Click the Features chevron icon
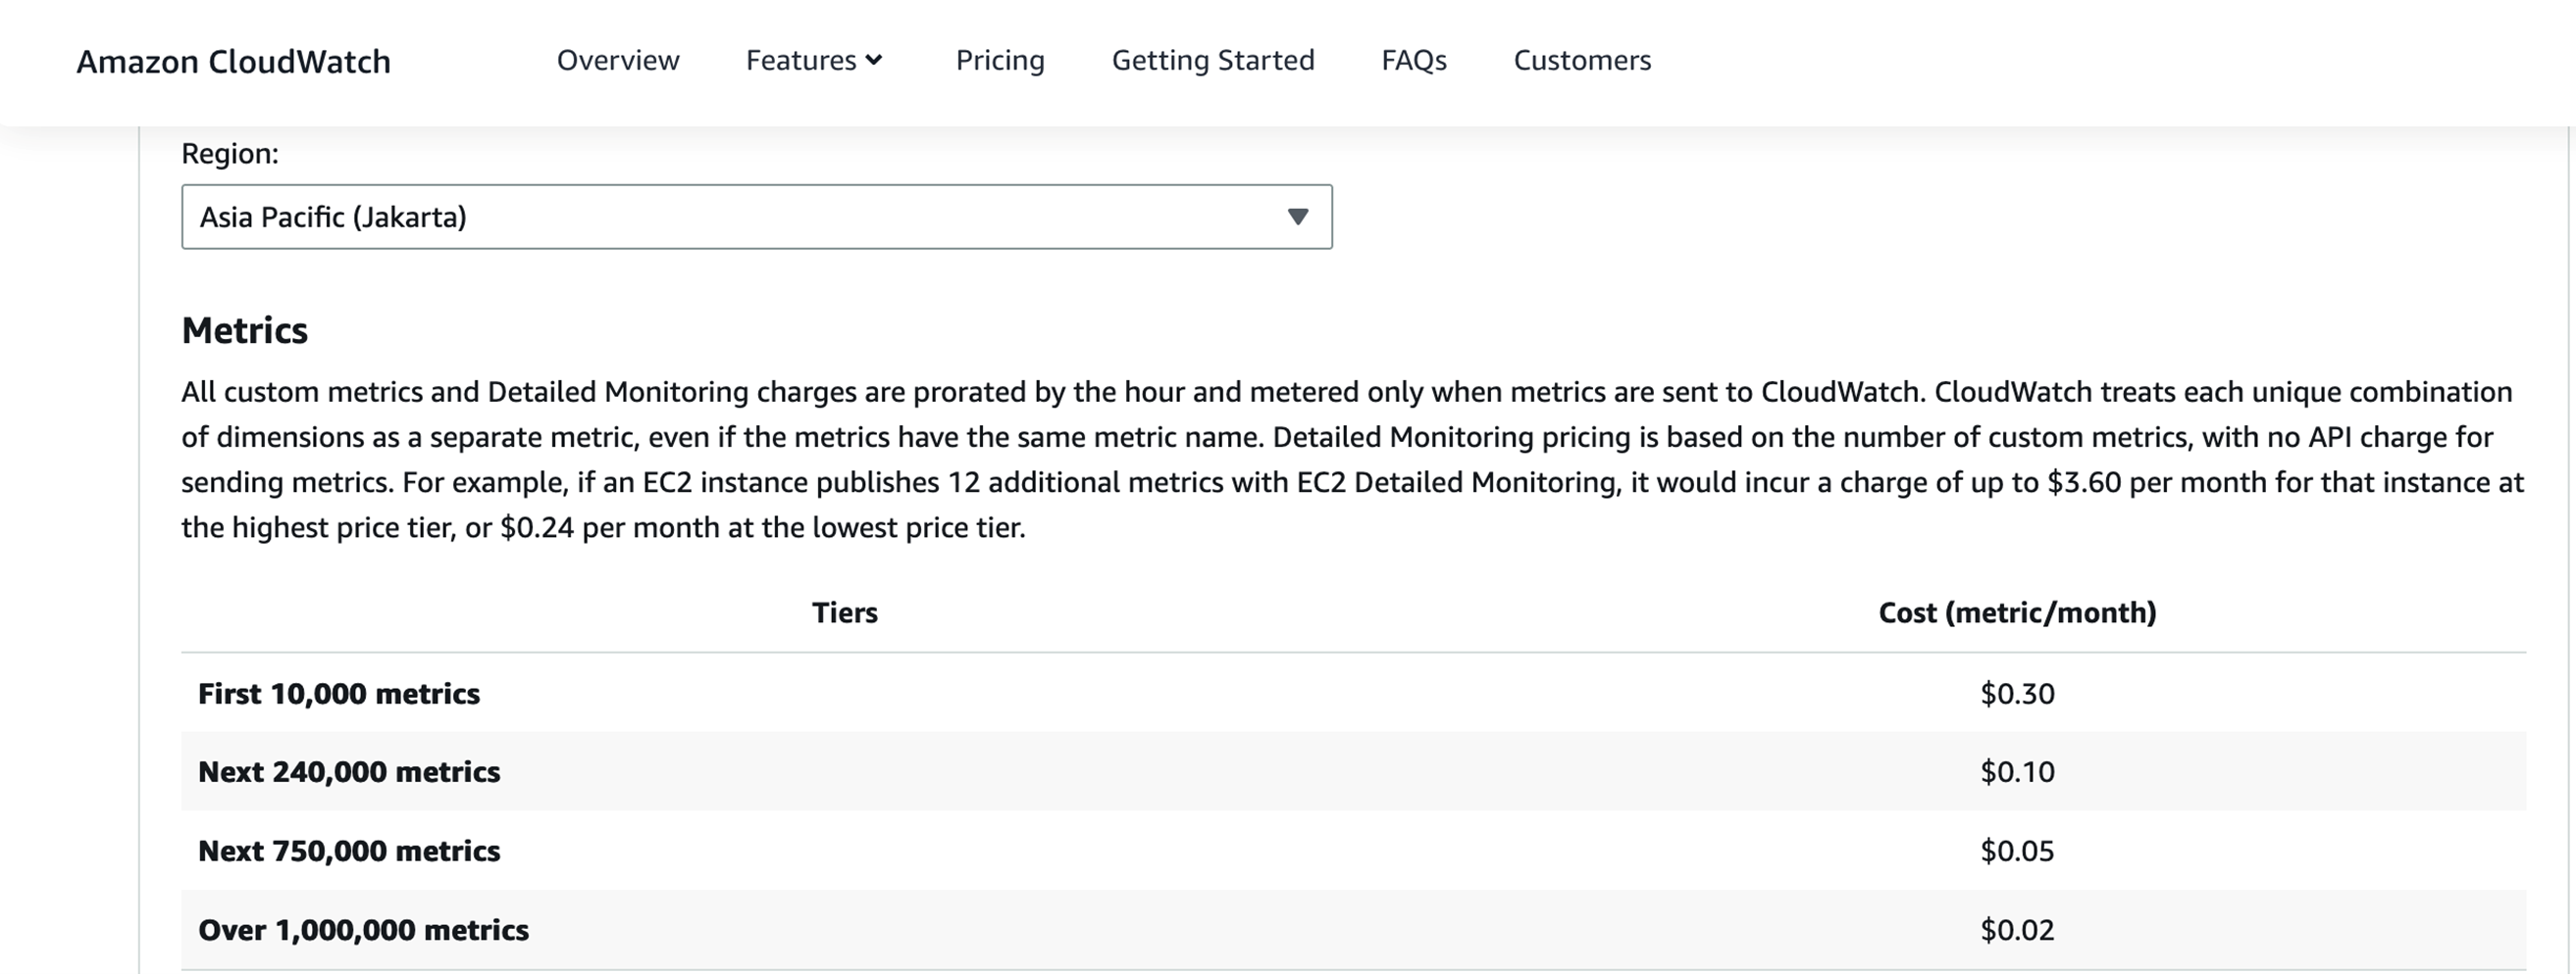2576x974 pixels. 874,60
